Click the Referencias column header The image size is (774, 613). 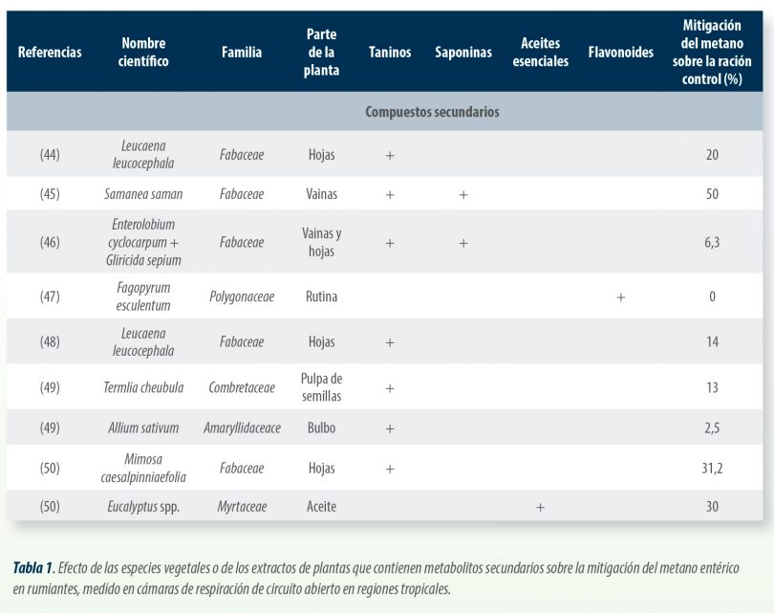[50, 53]
